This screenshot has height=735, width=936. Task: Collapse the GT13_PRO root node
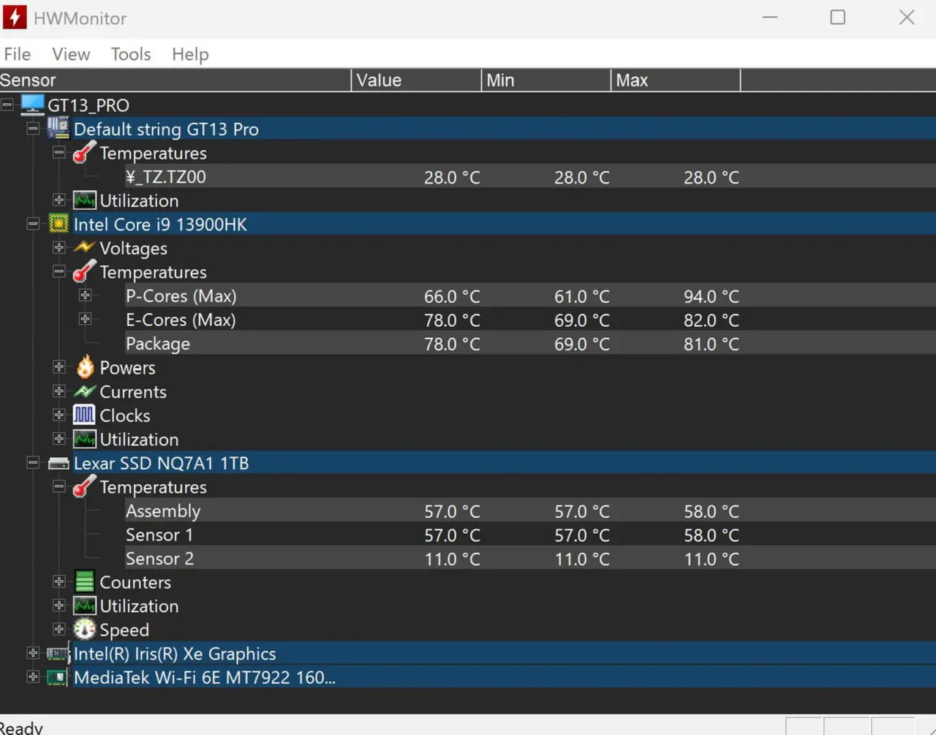(7, 105)
